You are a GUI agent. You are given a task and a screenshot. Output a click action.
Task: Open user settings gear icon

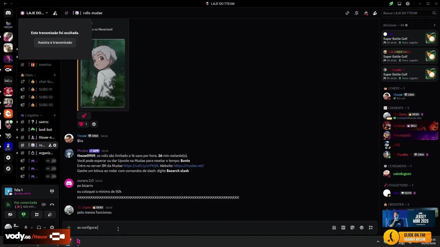[52, 227]
